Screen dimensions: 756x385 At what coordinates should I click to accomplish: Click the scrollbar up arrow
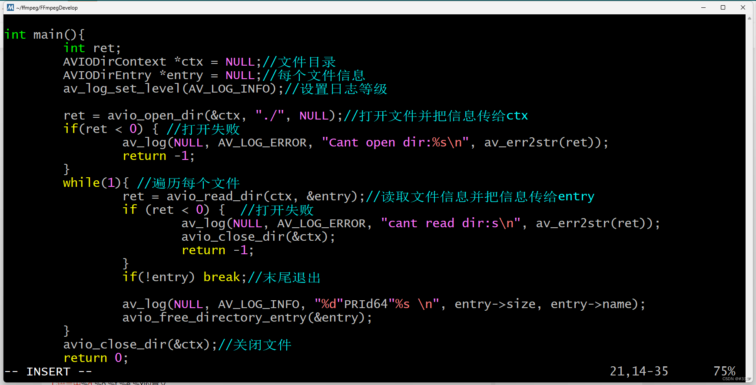[x=749, y=18]
